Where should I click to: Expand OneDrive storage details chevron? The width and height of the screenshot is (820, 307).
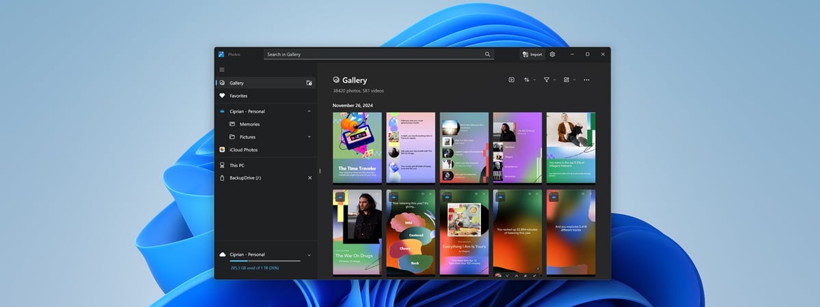[x=310, y=254]
